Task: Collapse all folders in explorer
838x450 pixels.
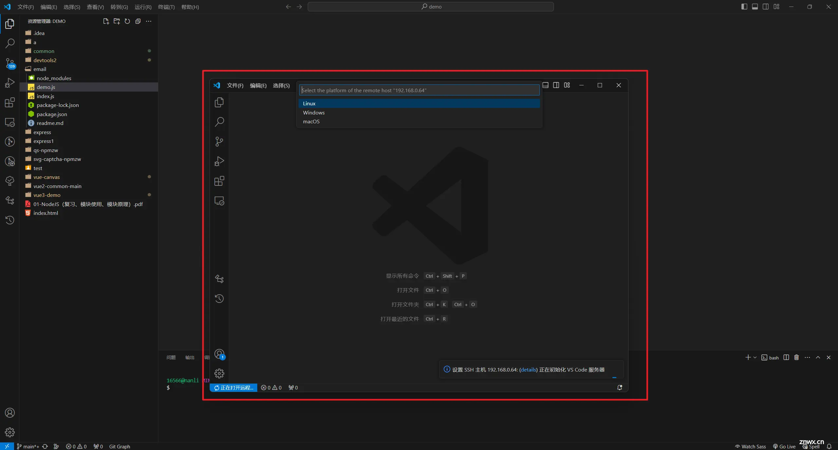Action: point(138,21)
